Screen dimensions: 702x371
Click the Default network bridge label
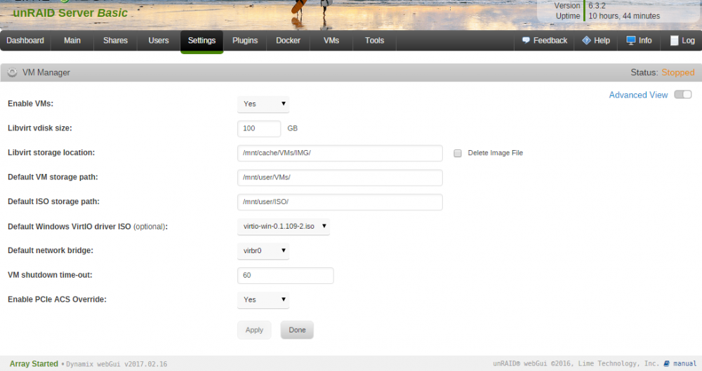(51, 250)
